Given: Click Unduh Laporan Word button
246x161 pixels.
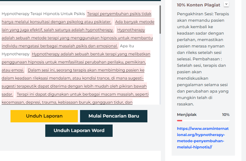Looking at the screenshot, I should click(x=79, y=131).
